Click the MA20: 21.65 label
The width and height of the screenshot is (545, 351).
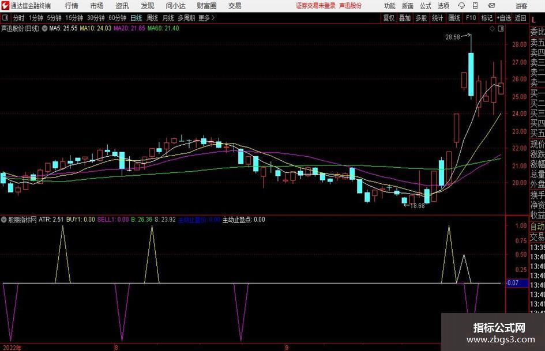129,28
